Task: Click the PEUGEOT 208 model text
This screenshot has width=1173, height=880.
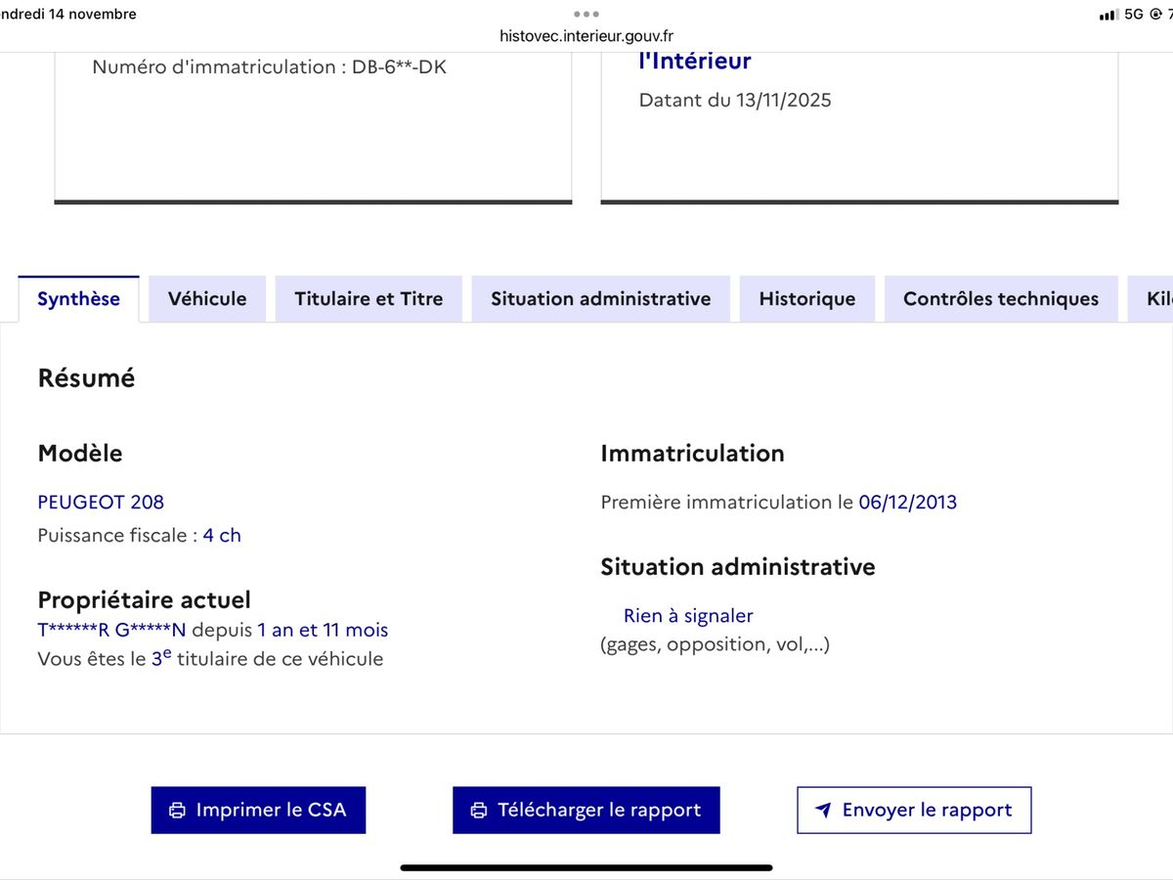Action: [x=101, y=503]
